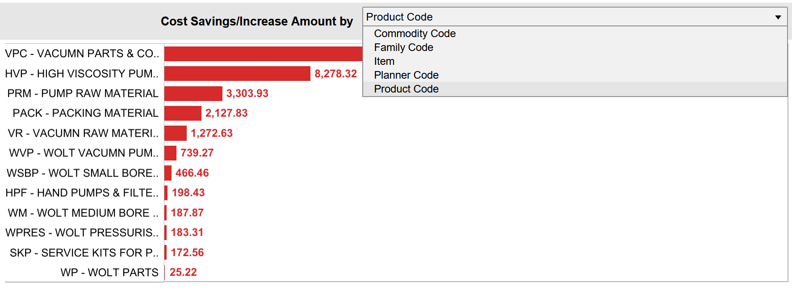This screenshot has height=291, width=792.
Task: Click SKP - SERVICE KITS label
Action: [84, 253]
